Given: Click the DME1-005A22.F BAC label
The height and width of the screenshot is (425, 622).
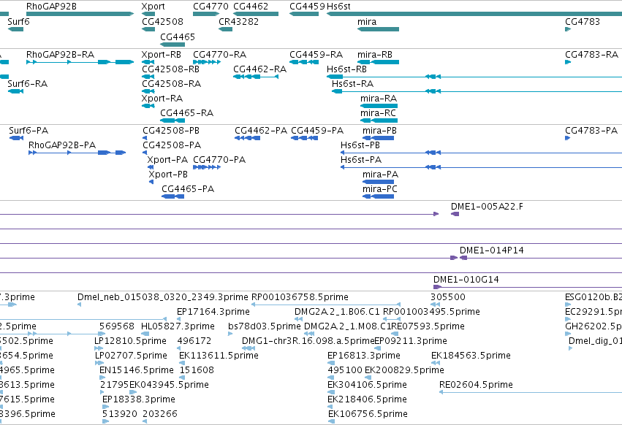Looking at the screenshot, I should (487, 207).
